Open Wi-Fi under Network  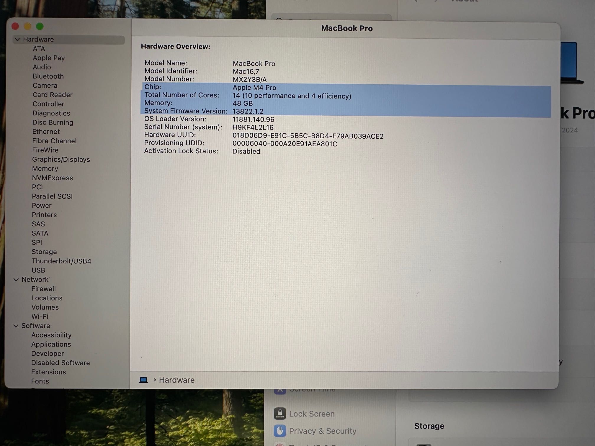(x=40, y=317)
